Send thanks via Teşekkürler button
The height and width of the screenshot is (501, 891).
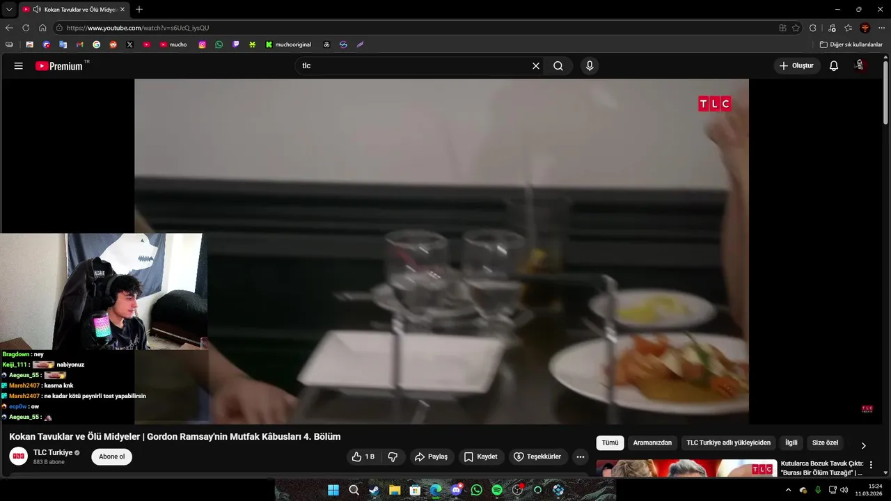pyautogui.click(x=537, y=457)
